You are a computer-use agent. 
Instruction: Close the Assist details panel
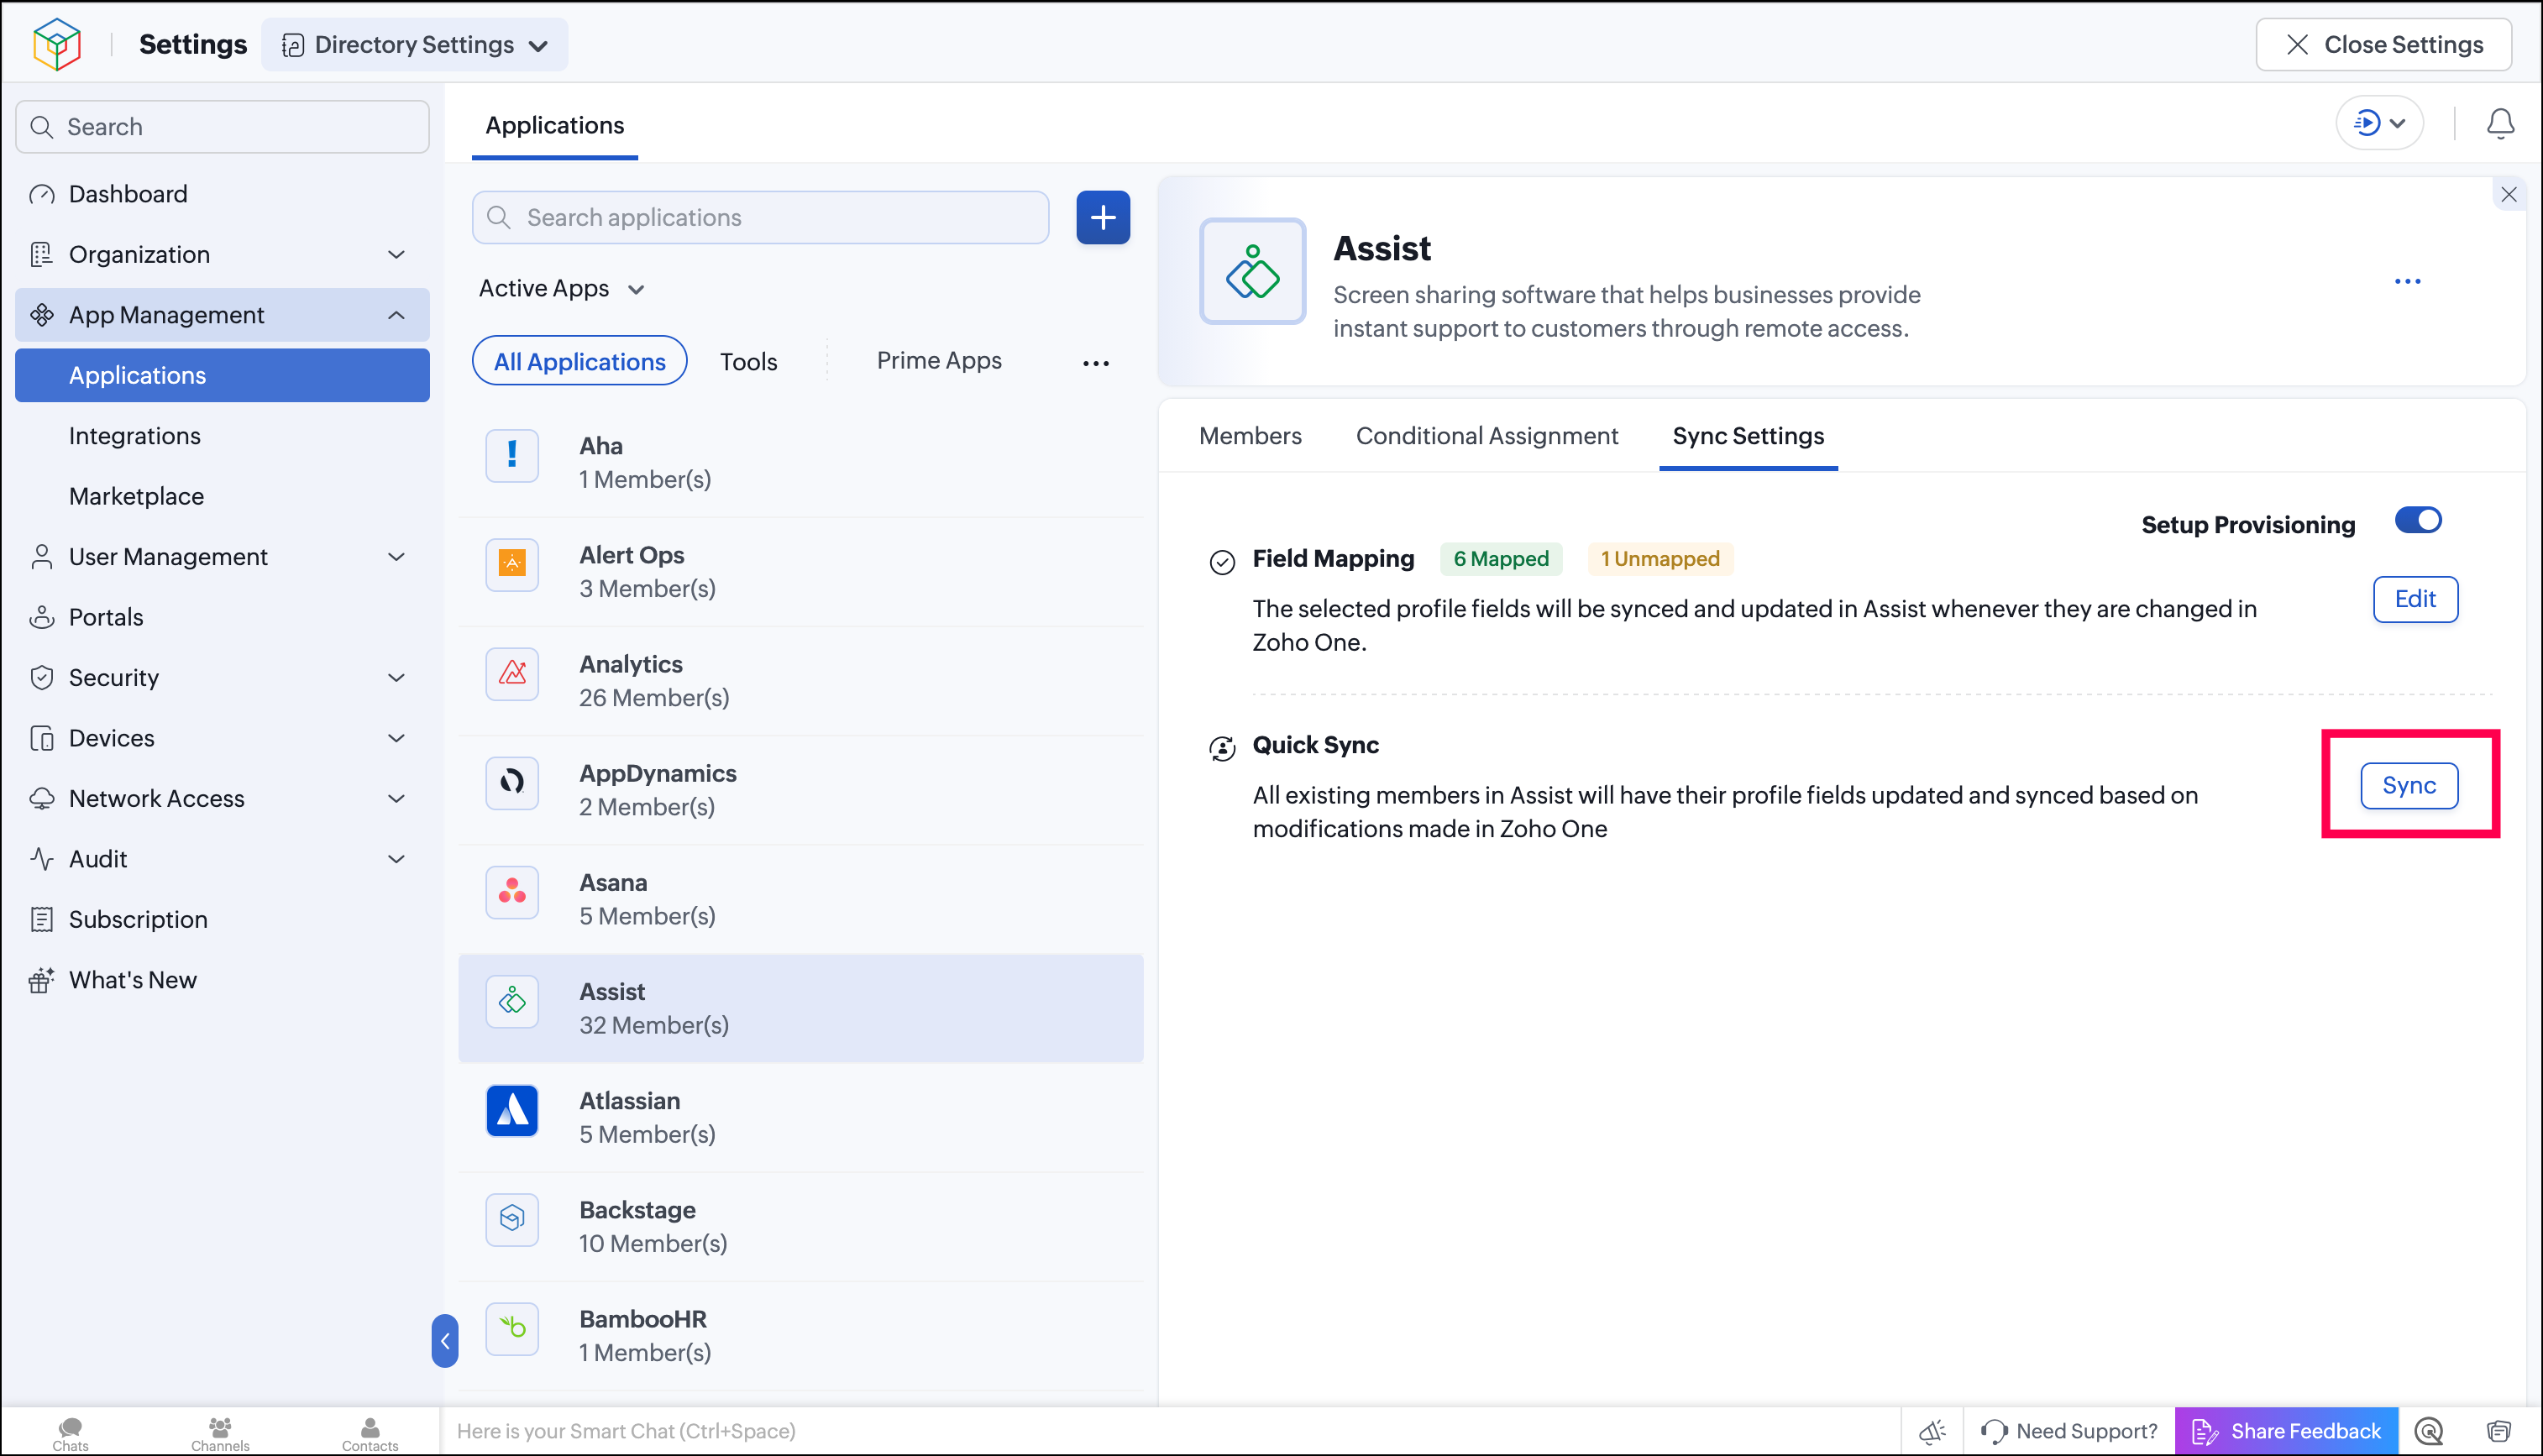2509,194
